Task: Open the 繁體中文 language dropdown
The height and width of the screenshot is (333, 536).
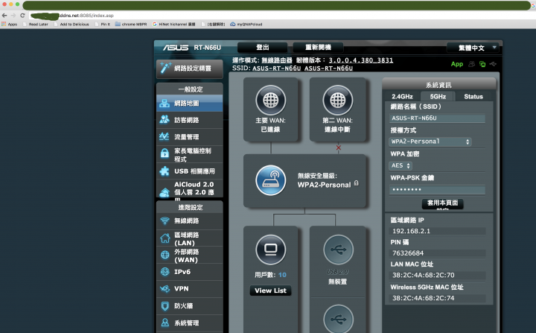Action: pyautogui.click(x=473, y=48)
